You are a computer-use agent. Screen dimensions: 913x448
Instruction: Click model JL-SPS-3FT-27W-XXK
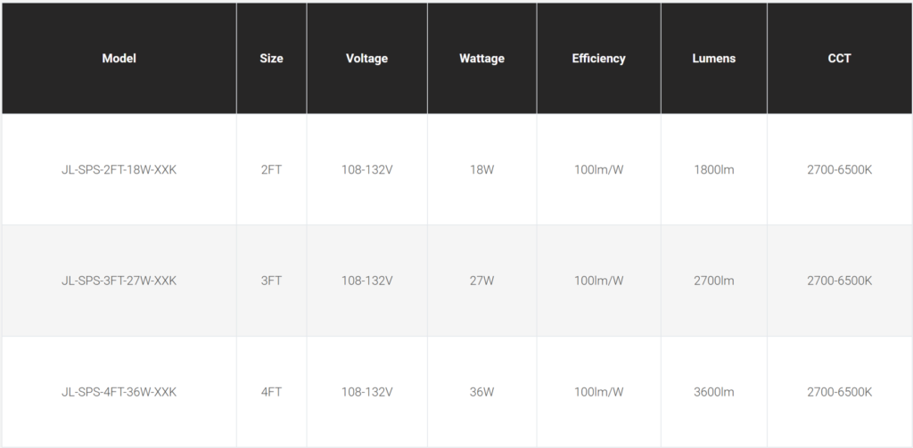pos(119,281)
